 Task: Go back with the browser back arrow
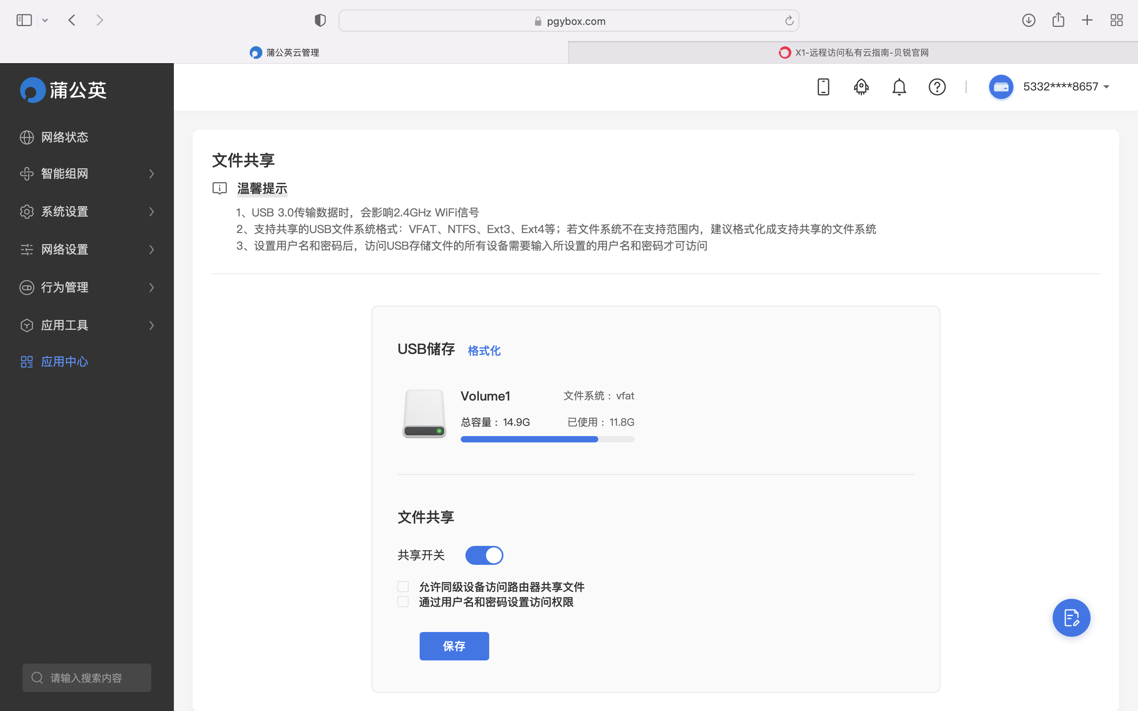click(72, 20)
